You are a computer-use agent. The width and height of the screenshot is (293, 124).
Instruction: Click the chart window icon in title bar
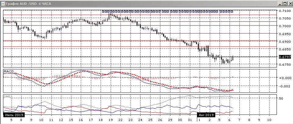[2, 3]
